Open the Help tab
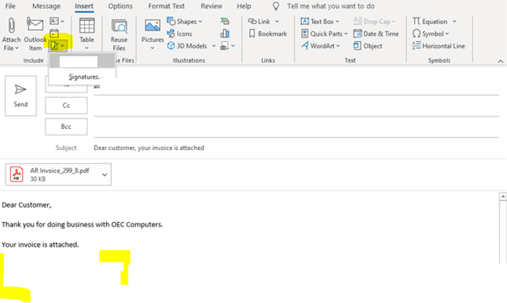The height and width of the screenshot is (303, 507). pos(244,6)
